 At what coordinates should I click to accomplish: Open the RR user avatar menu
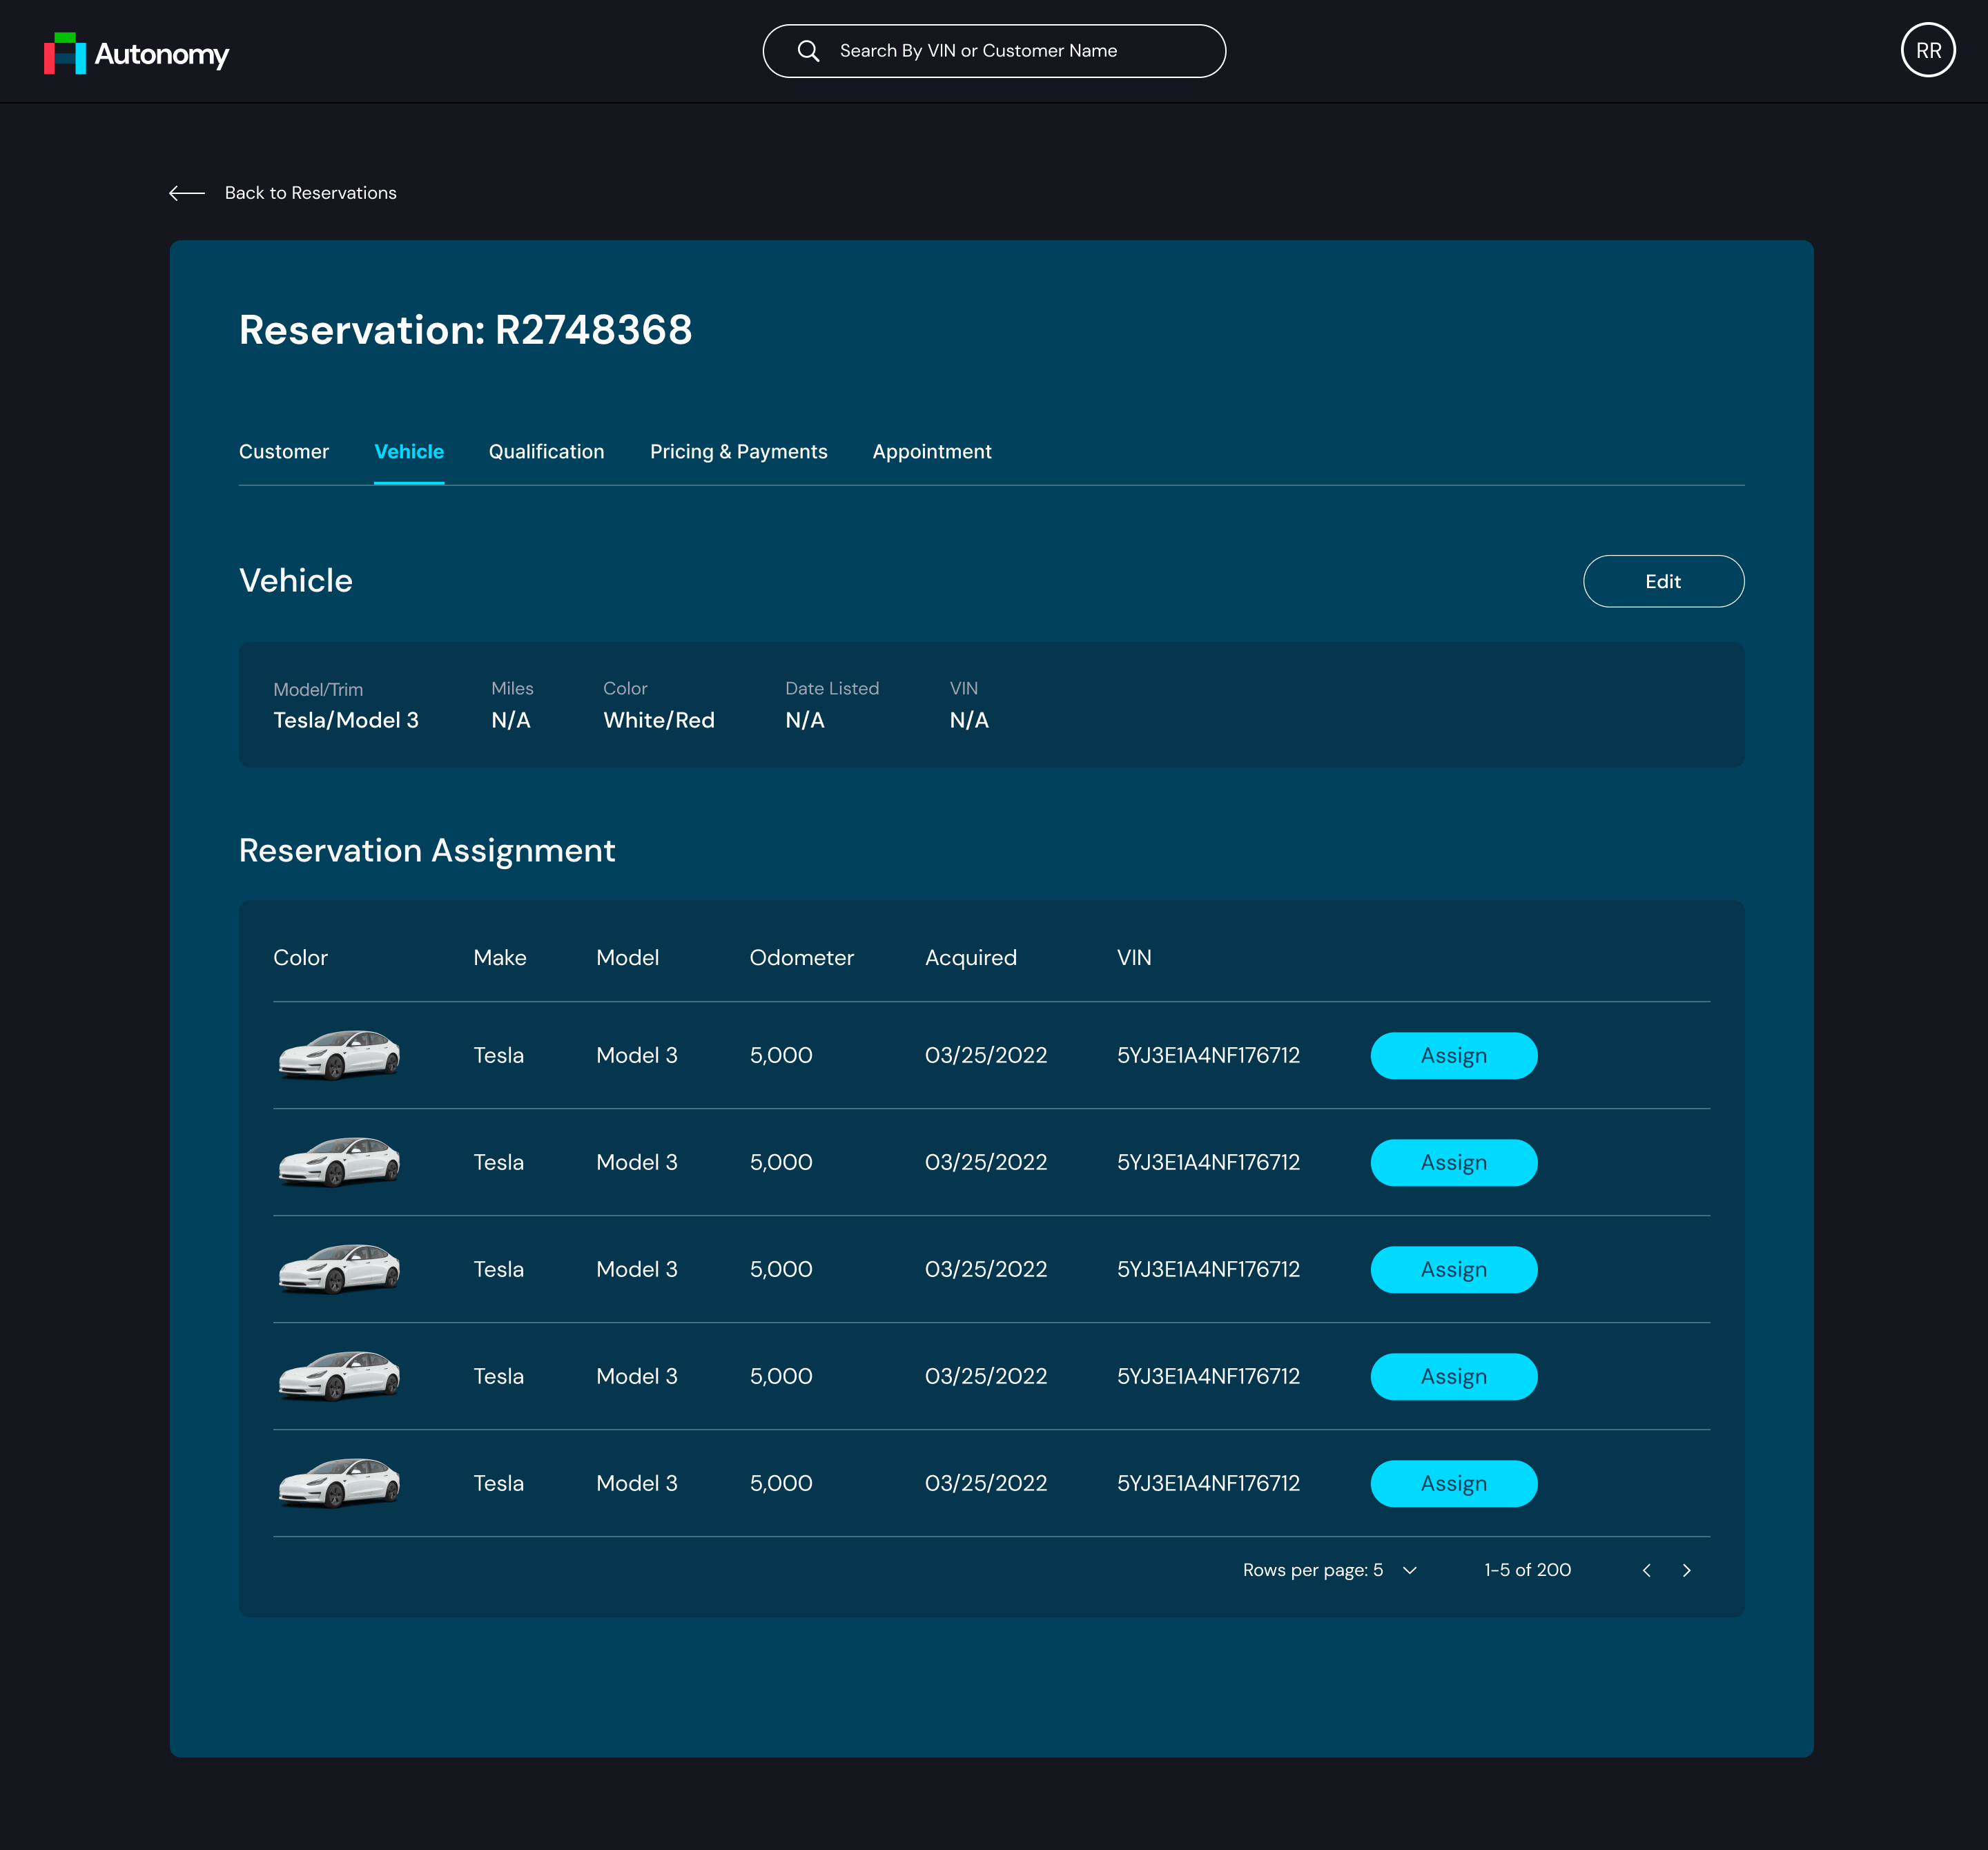(1927, 50)
